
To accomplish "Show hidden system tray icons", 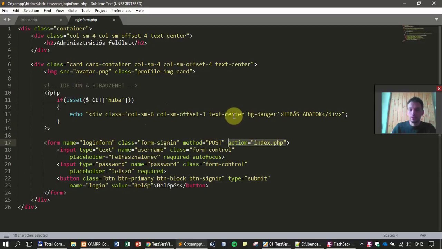I will (x=362, y=244).
